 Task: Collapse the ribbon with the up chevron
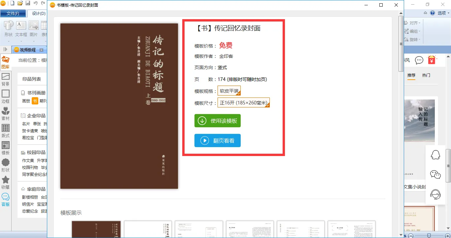tap(426, 13)
